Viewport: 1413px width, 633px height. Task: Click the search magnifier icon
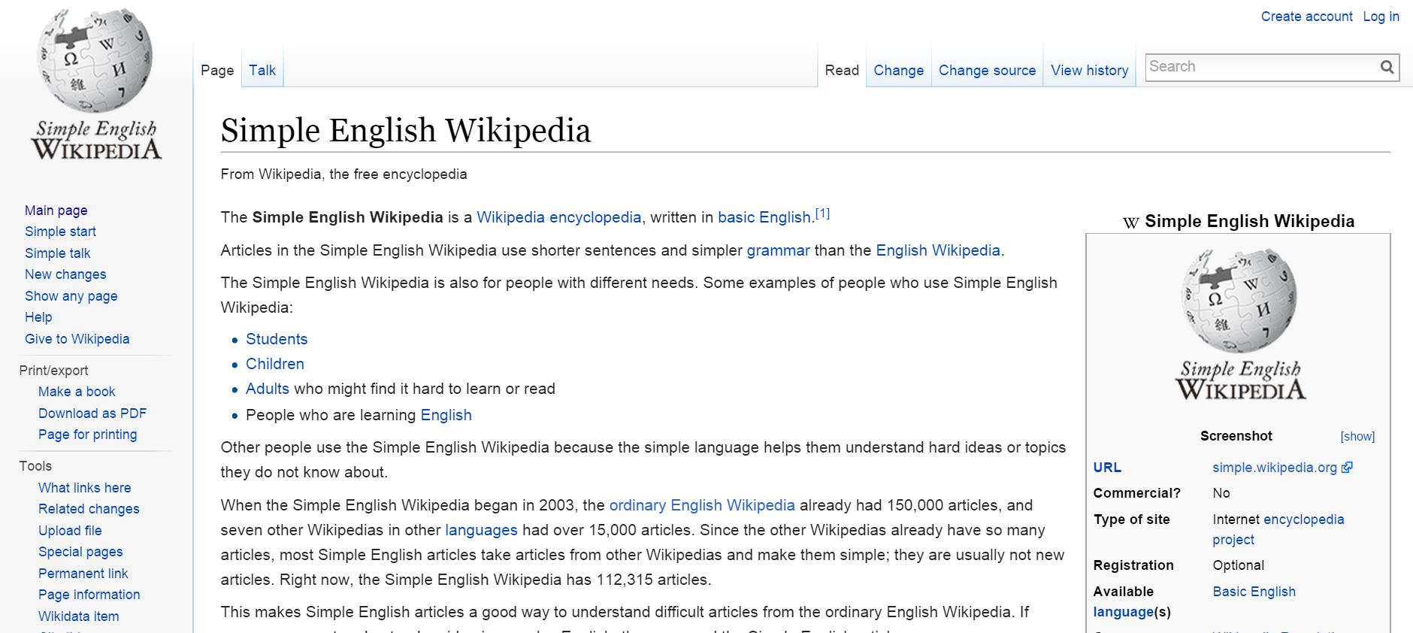point(1387,67)
